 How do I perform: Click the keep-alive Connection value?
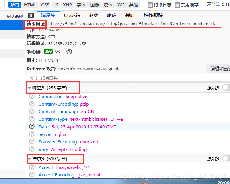pos(76,97)
